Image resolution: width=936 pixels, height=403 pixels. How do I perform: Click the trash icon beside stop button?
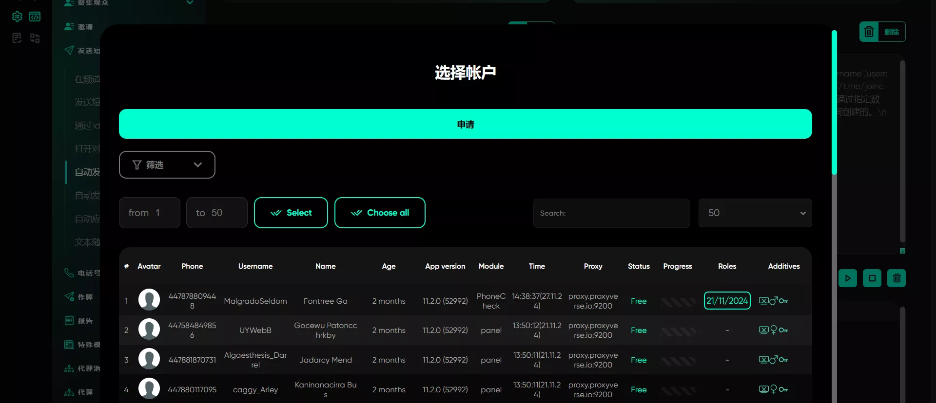point(897,278)
